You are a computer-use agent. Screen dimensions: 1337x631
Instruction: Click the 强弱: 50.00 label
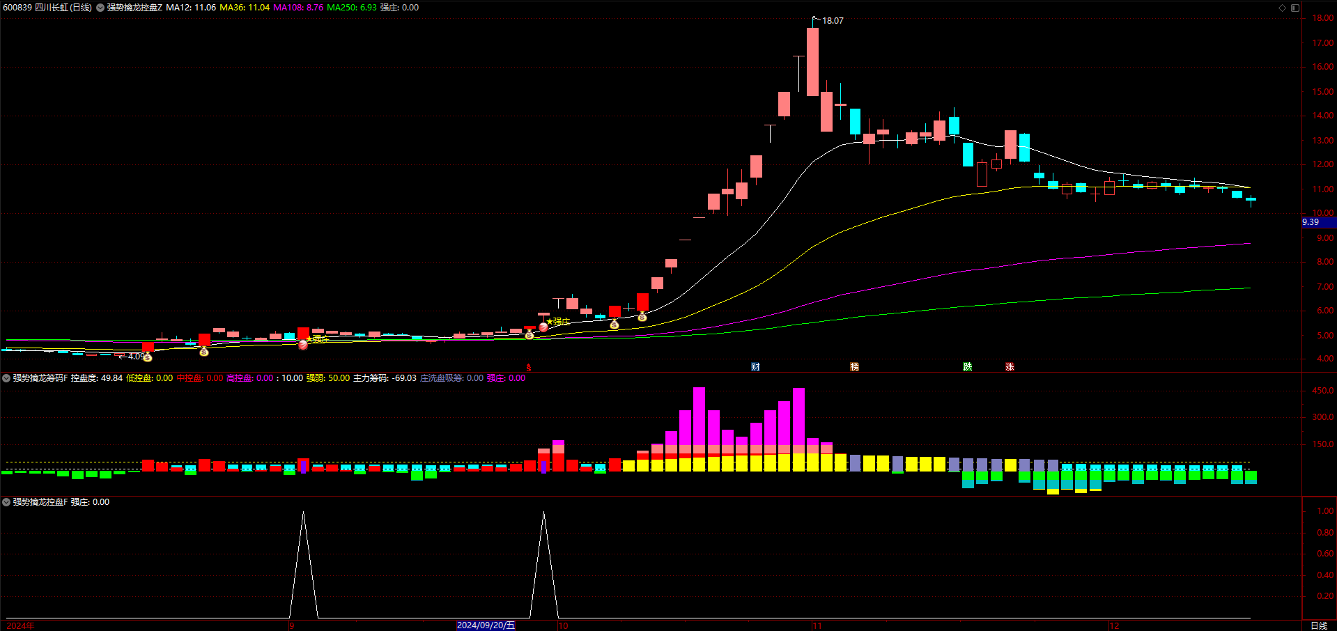click(x=328, y=378)
